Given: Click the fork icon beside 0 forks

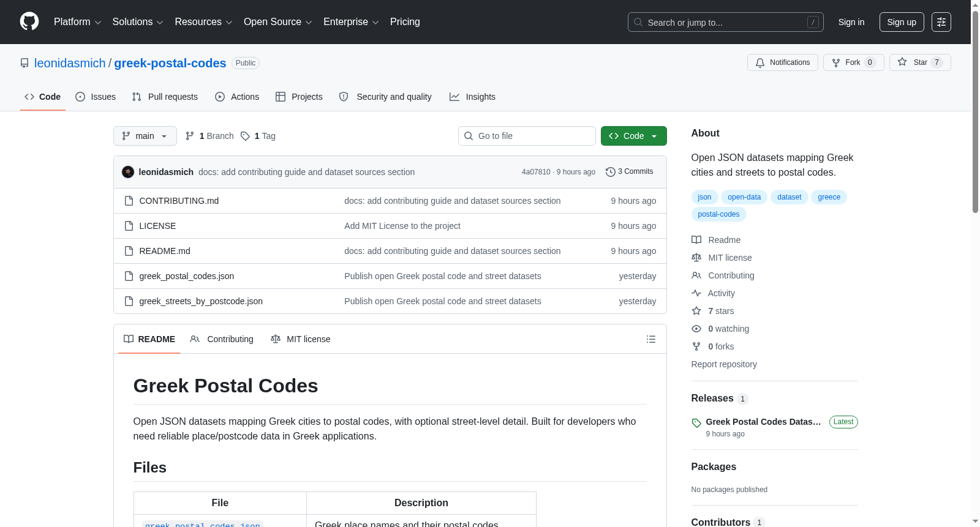Looking at the screenshot, I should click(696, 346).
